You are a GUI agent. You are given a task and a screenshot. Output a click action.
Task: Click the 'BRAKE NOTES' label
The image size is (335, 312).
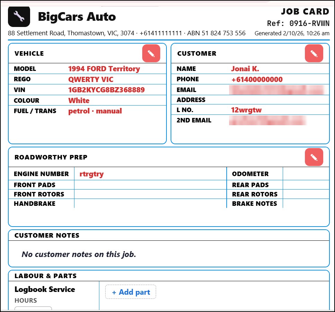coord(254,204)
